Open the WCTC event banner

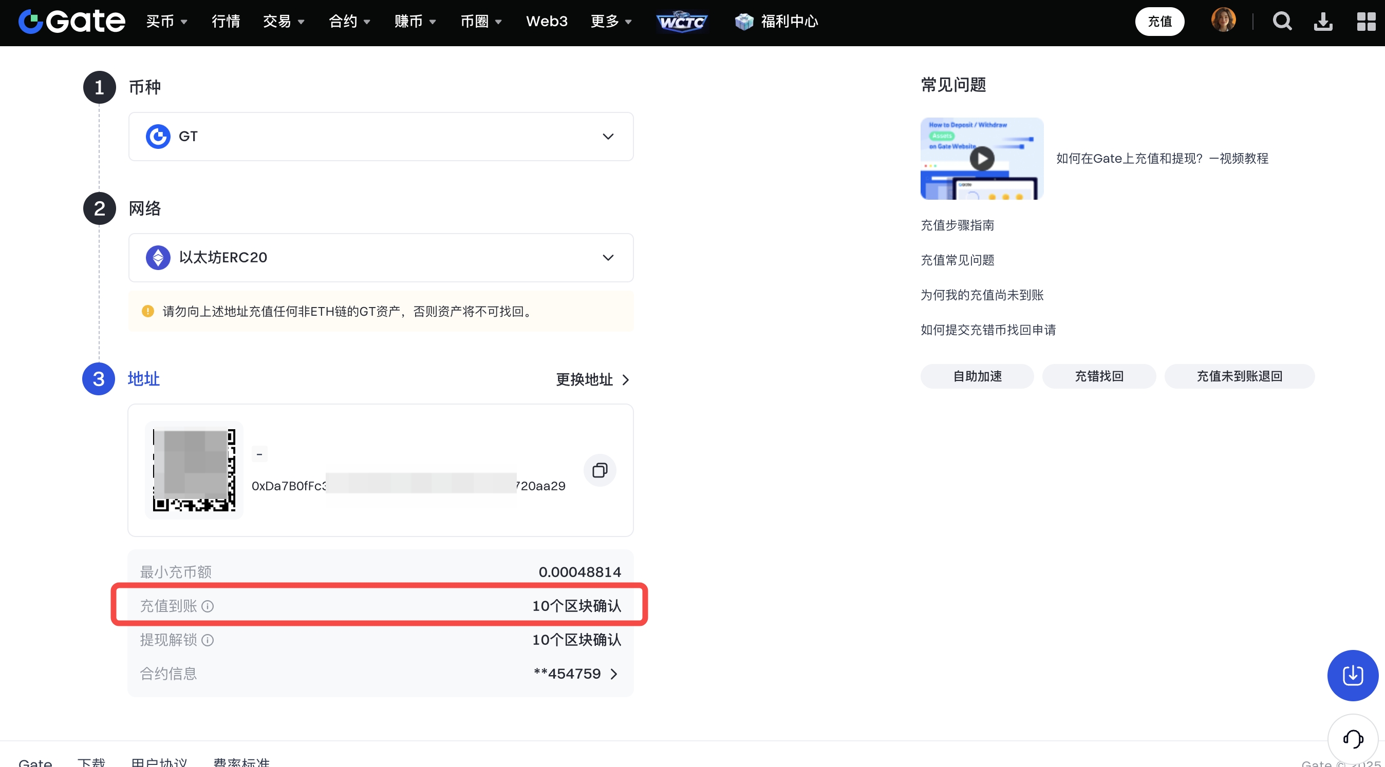682,22
